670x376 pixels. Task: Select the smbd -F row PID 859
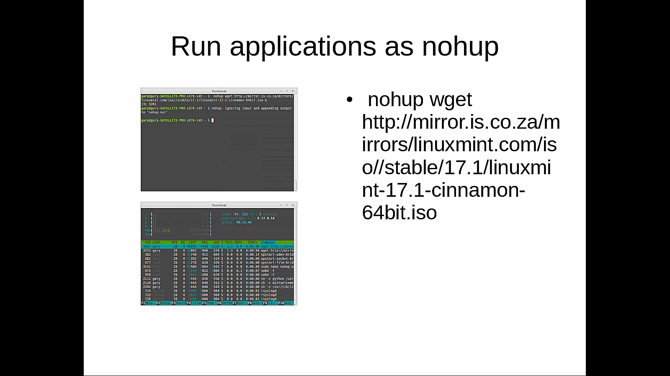pyautogui.click(x=217, y=275)
